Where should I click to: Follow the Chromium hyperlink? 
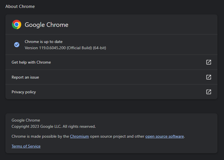click(79, 136)
